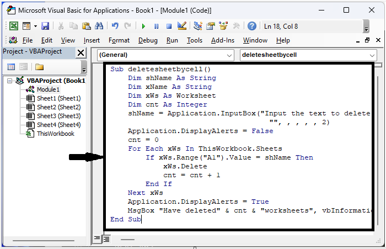Click the code window horizontal scrollbar

(127, 240)
